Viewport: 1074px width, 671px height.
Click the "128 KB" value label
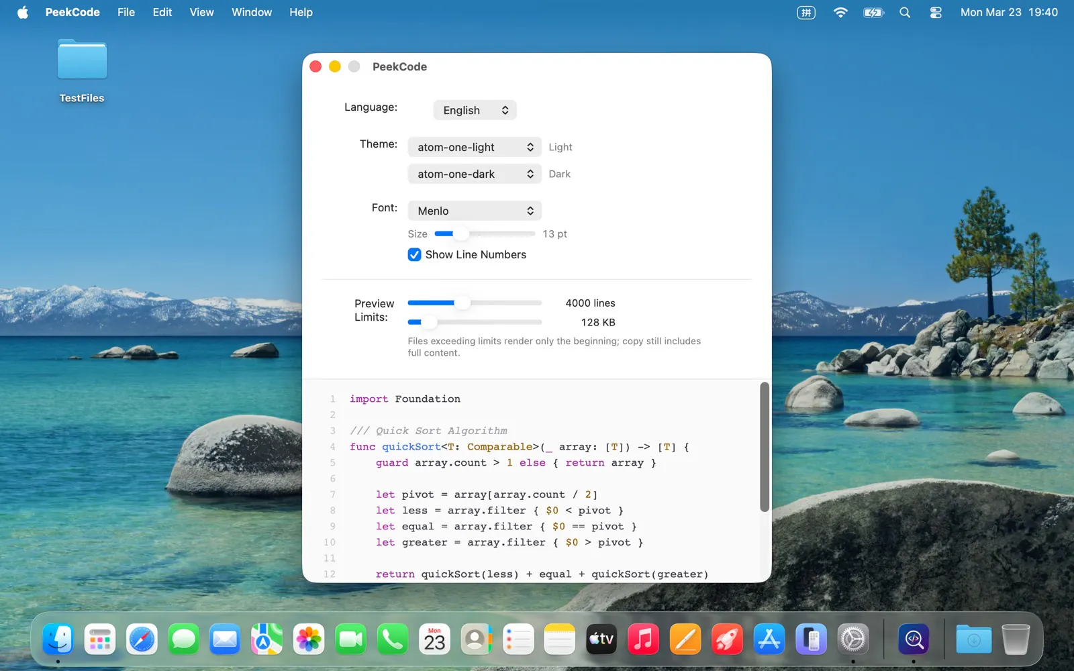coord(598,323)
